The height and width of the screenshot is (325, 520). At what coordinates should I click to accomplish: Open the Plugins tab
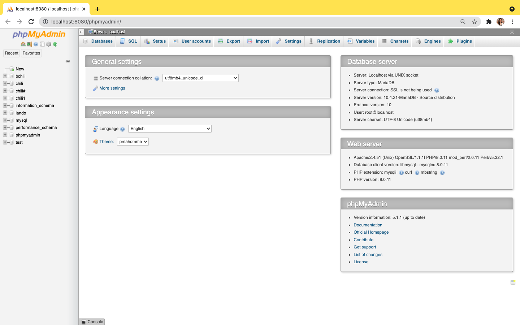click(x=460, y=41)
